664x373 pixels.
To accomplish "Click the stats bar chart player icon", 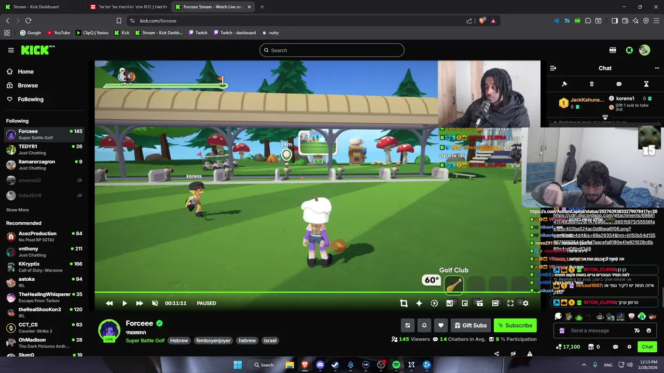I will click(x=449, y=303).
